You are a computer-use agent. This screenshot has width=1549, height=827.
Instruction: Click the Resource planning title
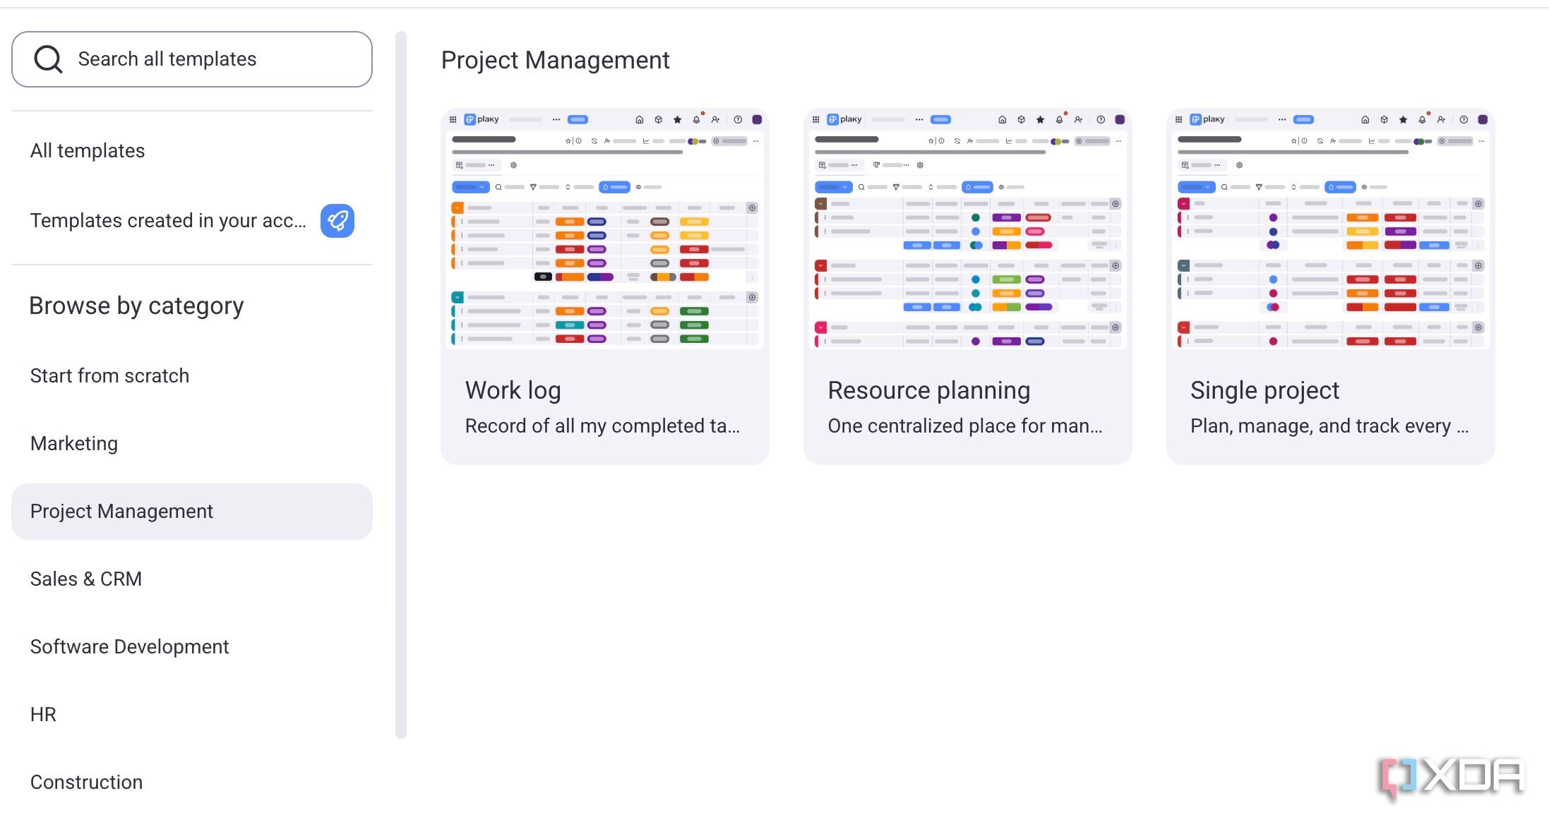coord(929,390)
